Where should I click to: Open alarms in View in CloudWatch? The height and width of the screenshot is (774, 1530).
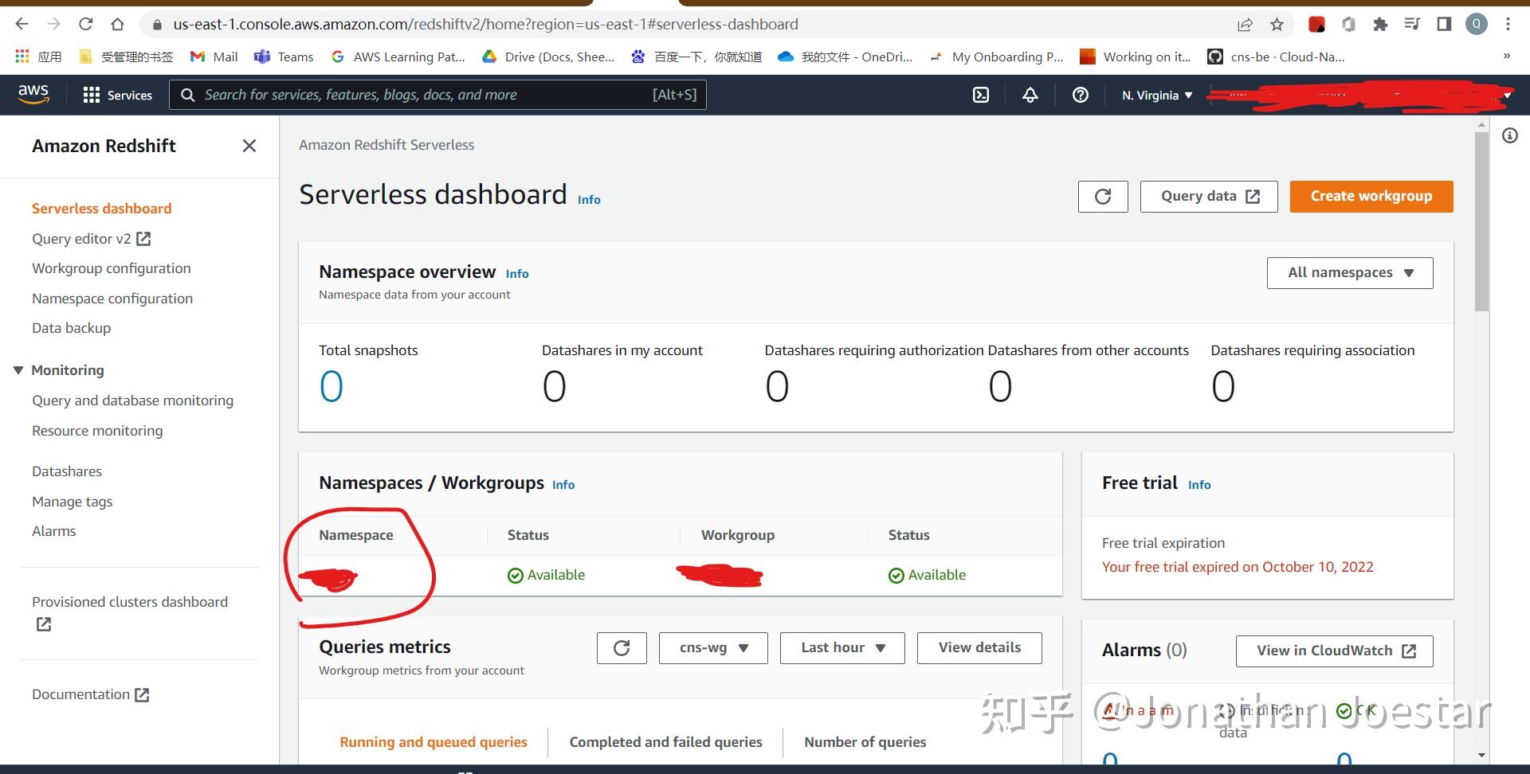pyautogui.click(x=1333, y=651)
